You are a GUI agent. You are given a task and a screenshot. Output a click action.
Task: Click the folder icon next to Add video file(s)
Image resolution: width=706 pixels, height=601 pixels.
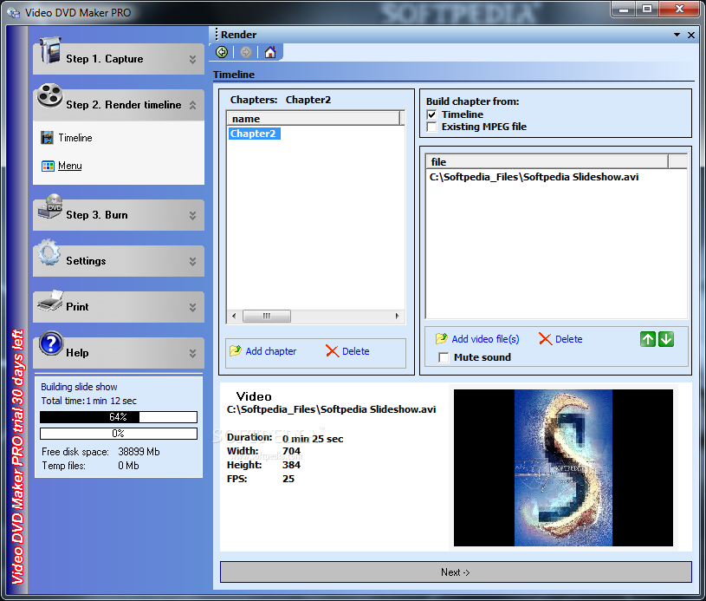[441, 338]
